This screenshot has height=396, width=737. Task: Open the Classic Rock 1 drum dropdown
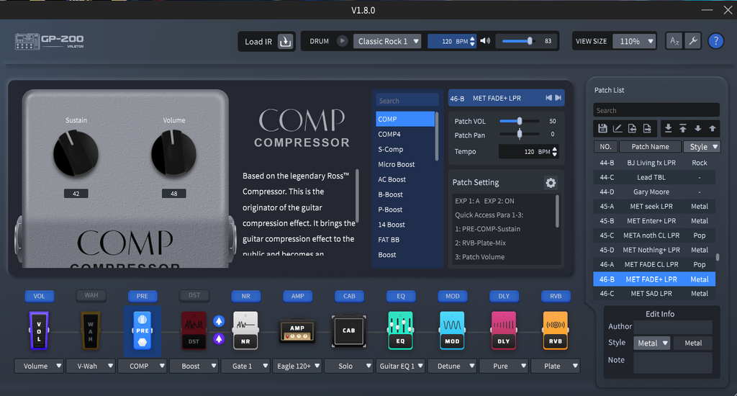[x=387, y=41]
